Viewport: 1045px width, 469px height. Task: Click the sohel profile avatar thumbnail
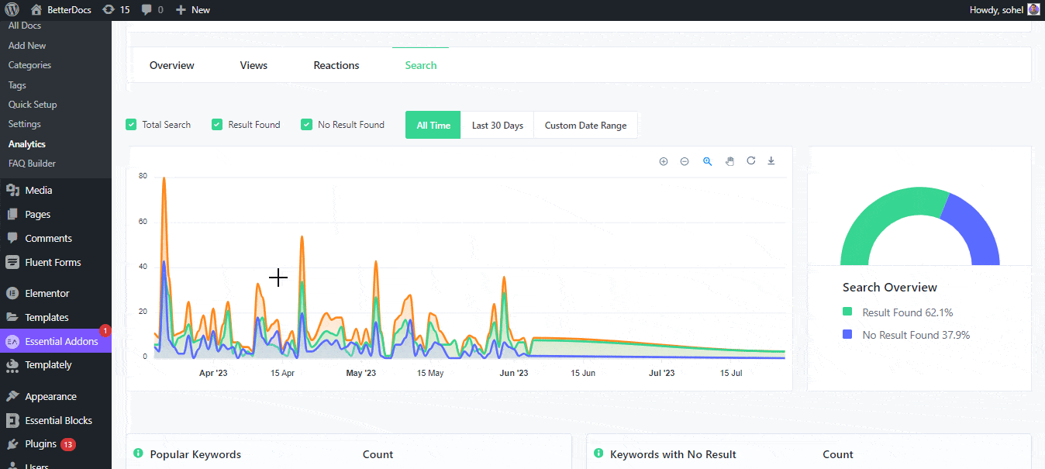coord(1033,9)
